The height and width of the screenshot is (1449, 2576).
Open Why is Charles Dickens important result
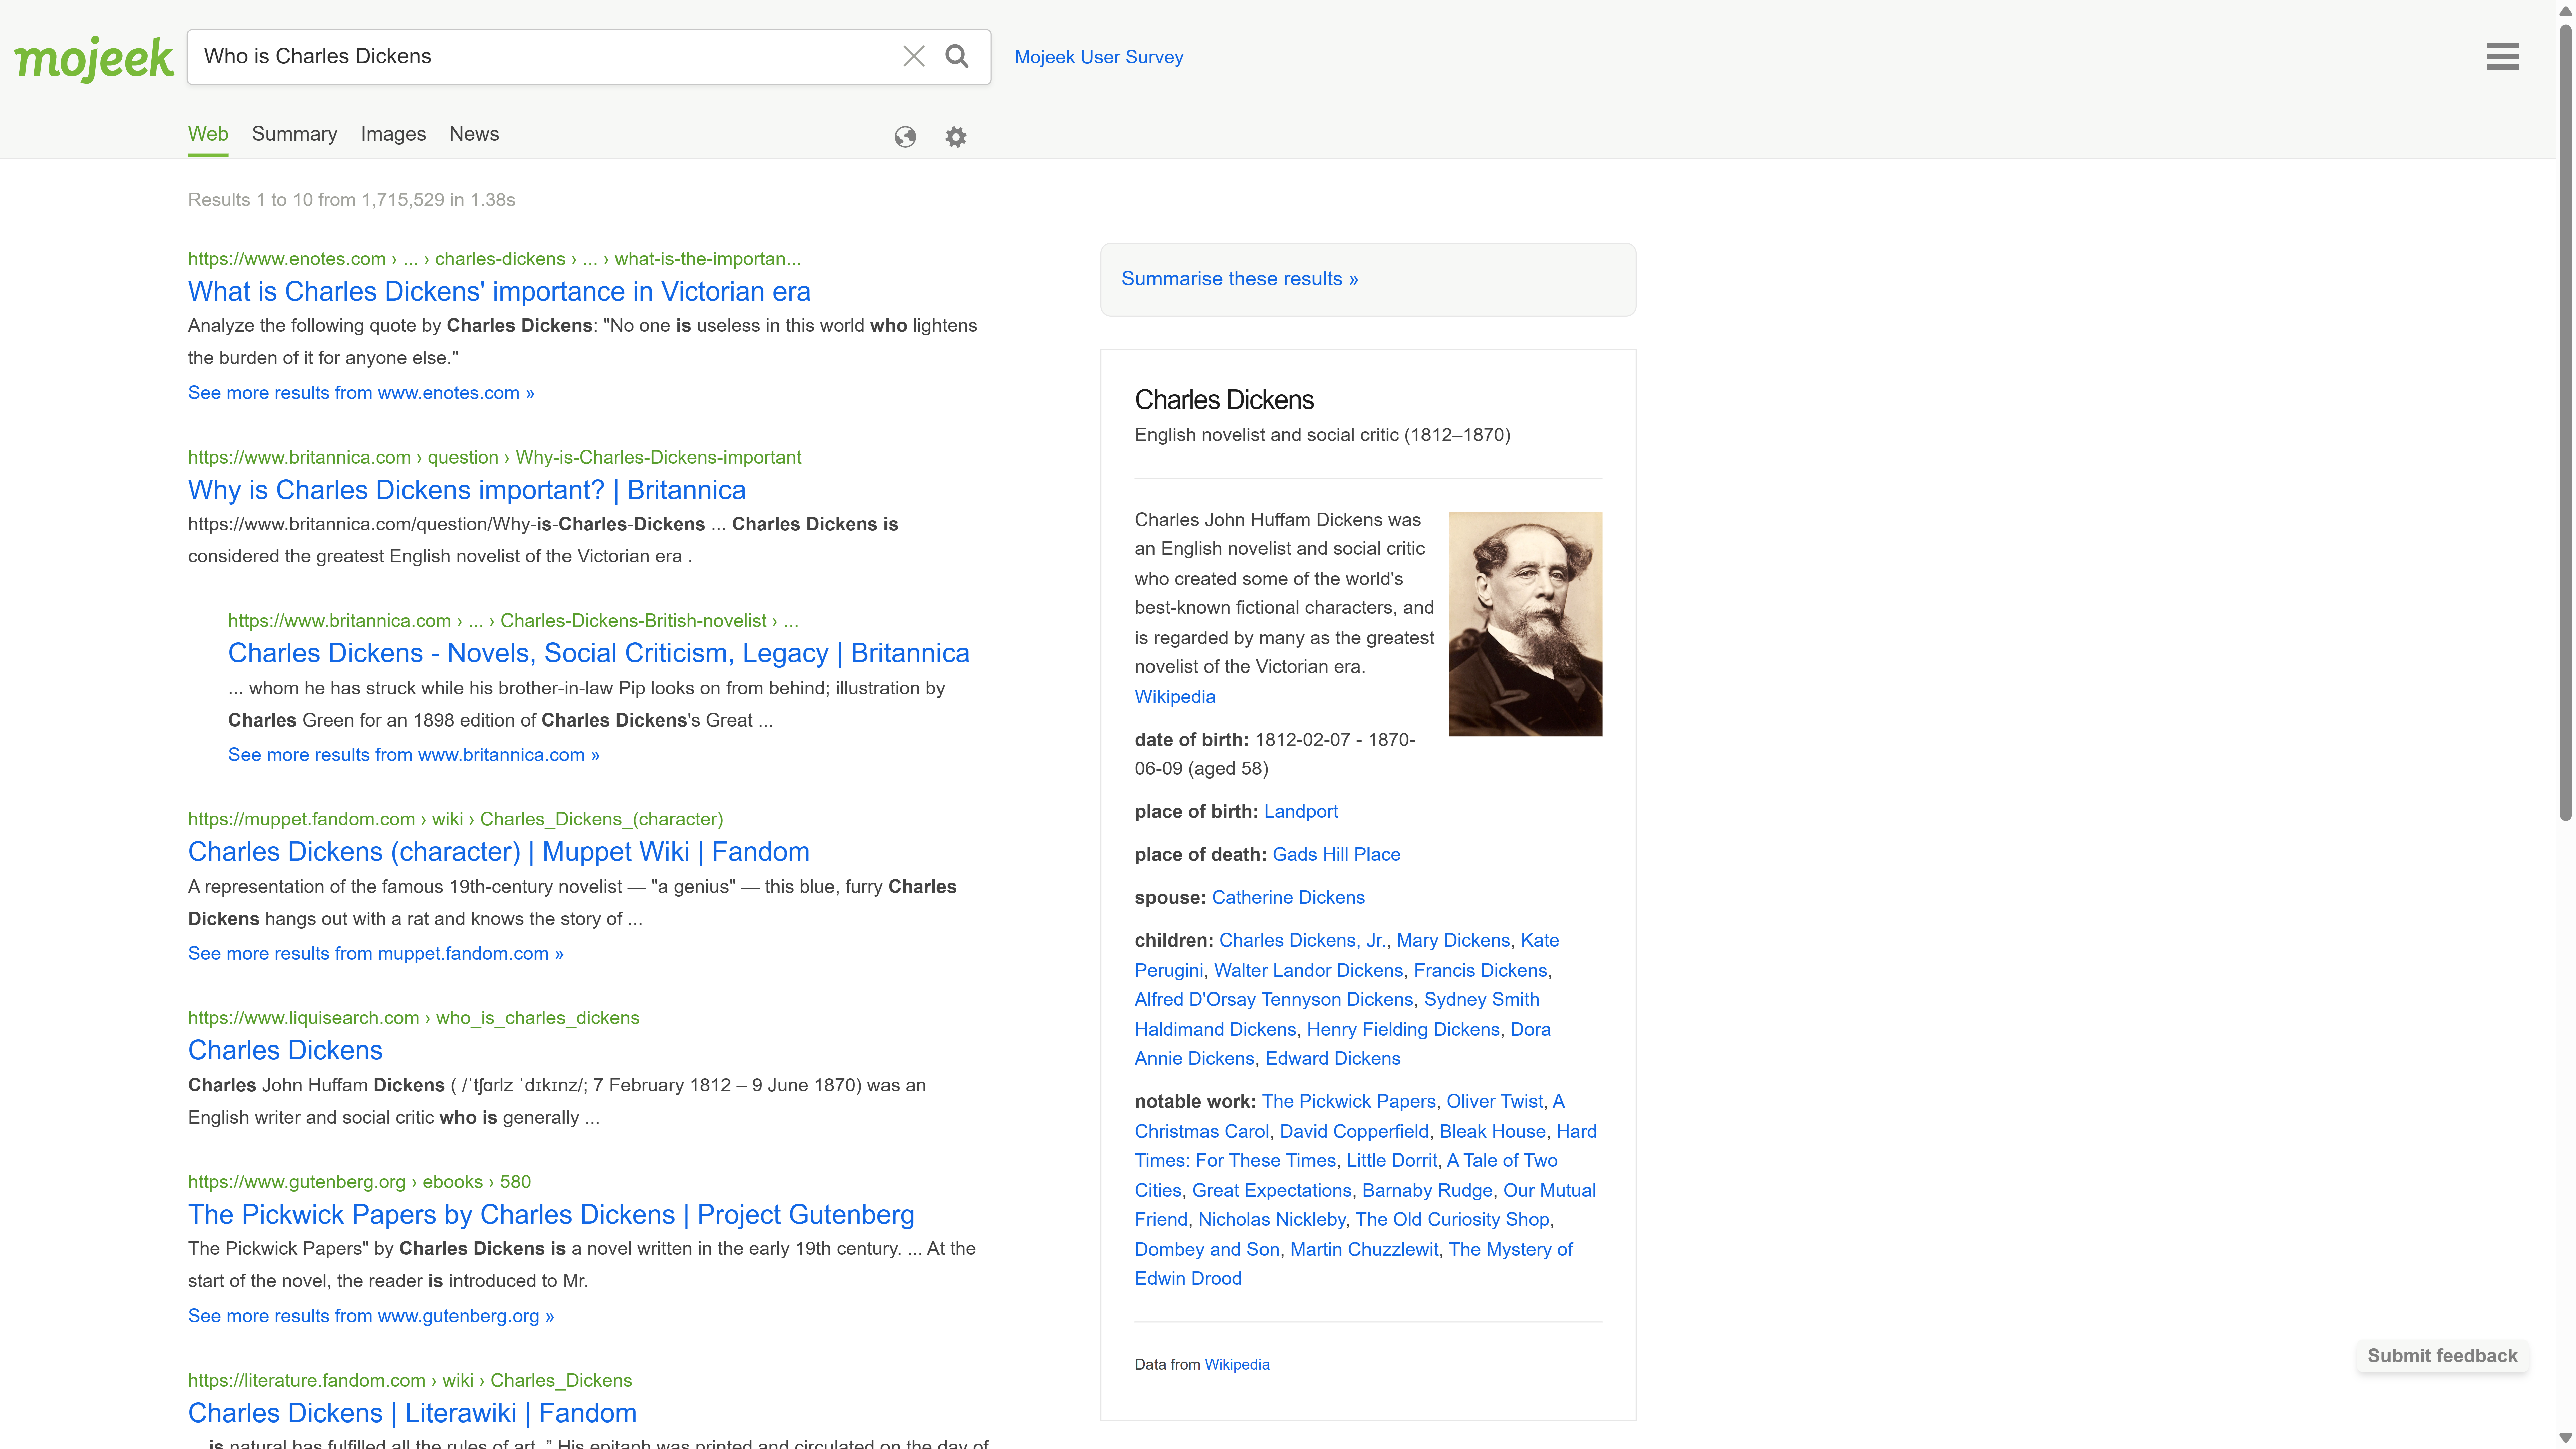[466, 490]
